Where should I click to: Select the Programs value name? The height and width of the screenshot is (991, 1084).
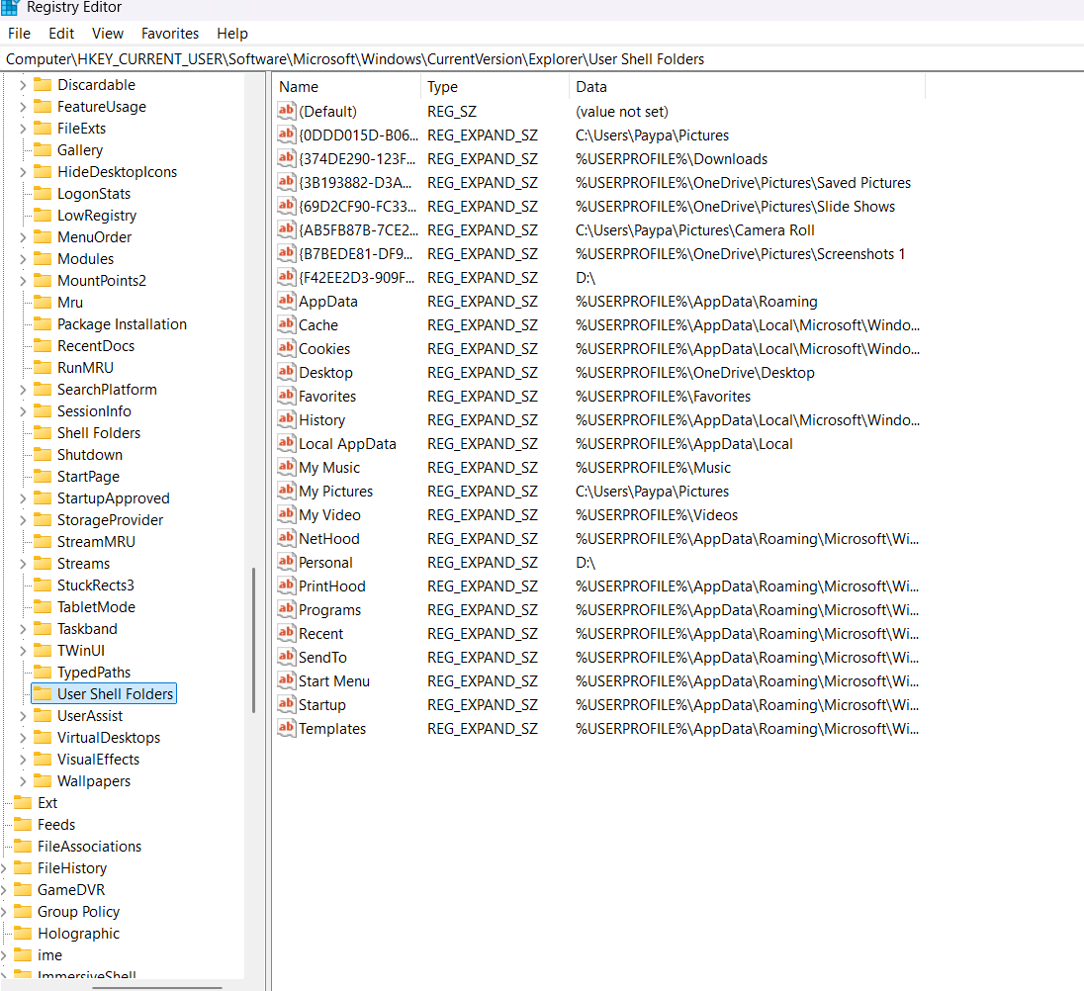(329, 609)
